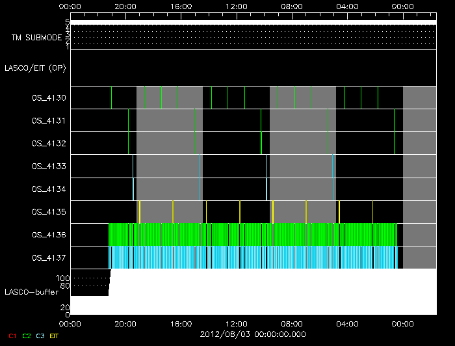Select the LASCO/EIT (OP) row label
The height and width of the screenshot is (346, 455).
pos(35,68)
